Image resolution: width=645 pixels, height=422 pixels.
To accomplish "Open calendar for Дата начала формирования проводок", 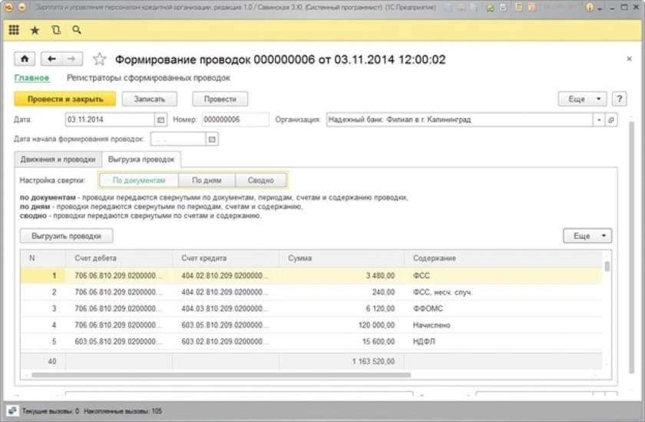I will pos(212,139).
